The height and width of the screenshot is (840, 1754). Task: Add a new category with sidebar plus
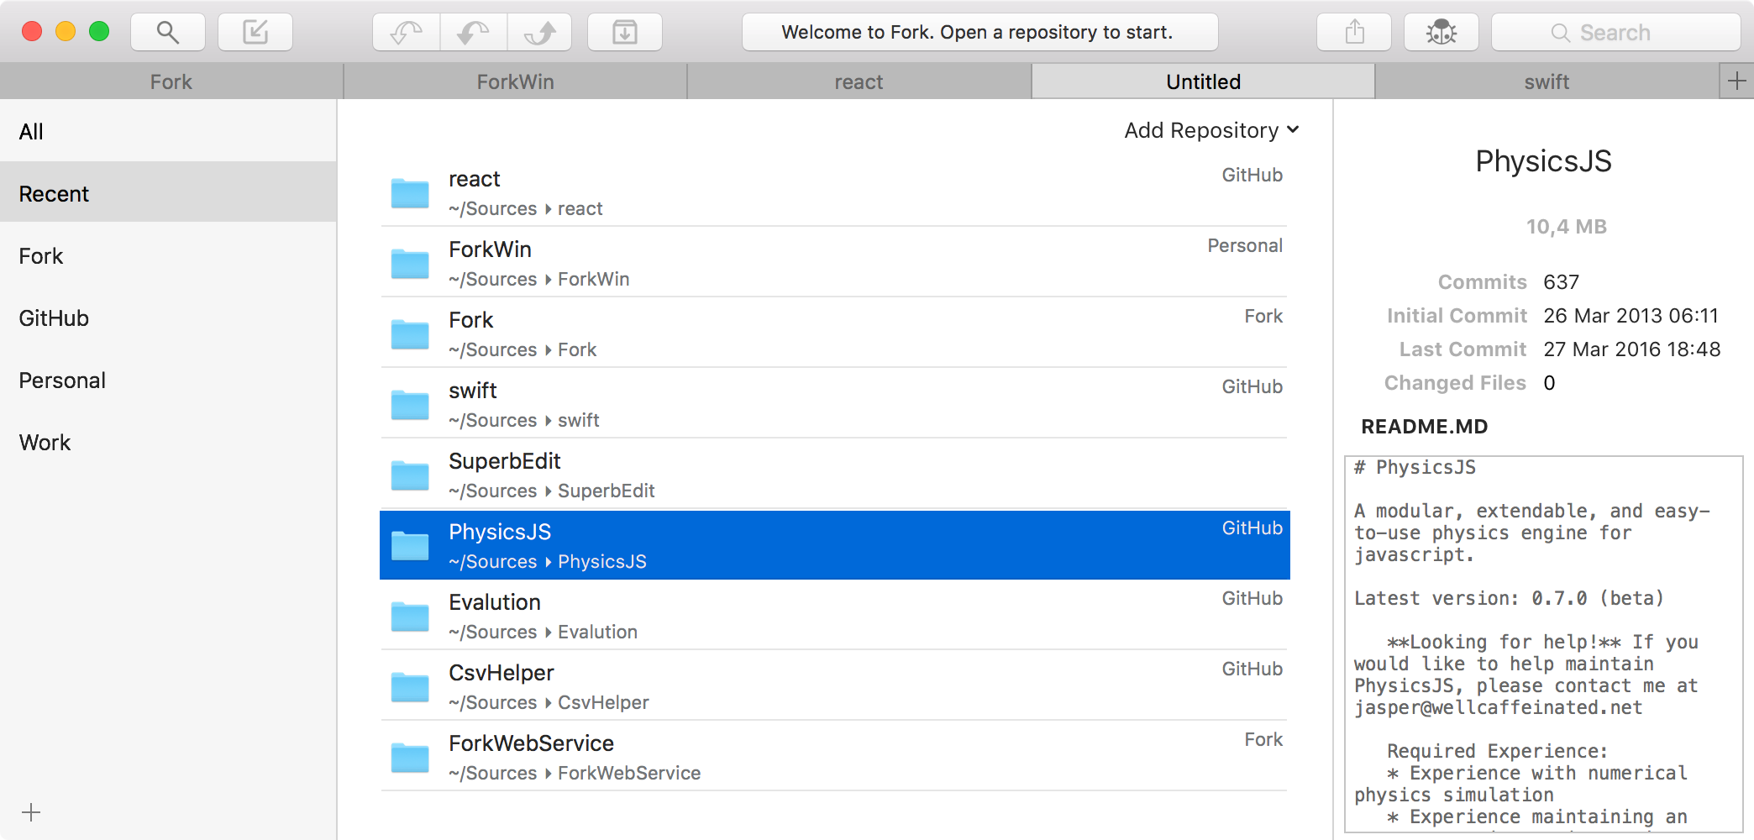point(31,812)
